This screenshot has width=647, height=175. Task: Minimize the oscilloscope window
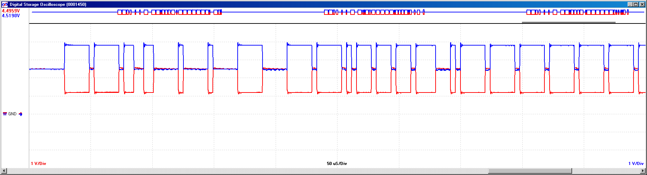coord(630,4)
